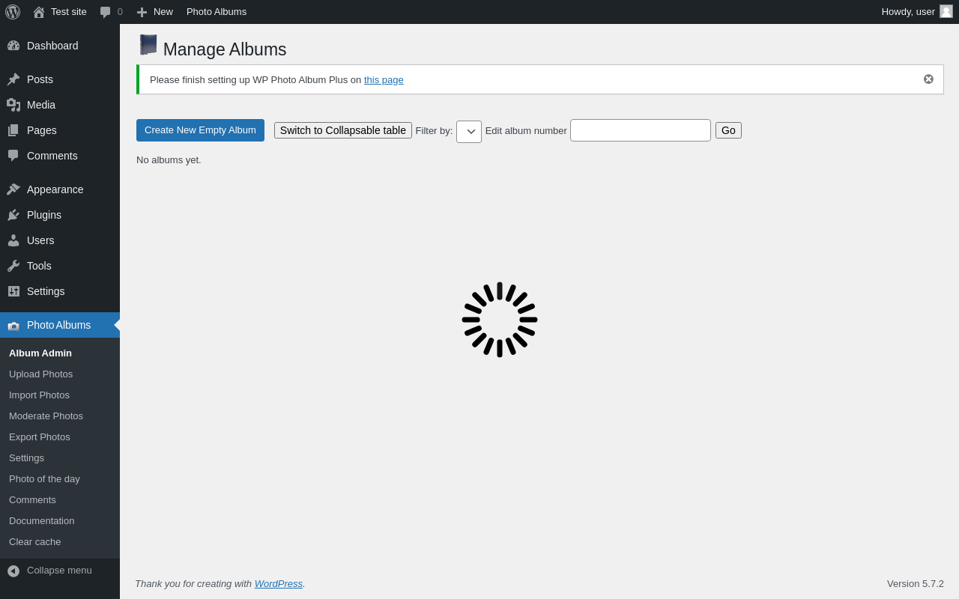Click the Tools wrench icon
Image resolution: width=959 pixels, height=599 pixels.
(13, 266)
